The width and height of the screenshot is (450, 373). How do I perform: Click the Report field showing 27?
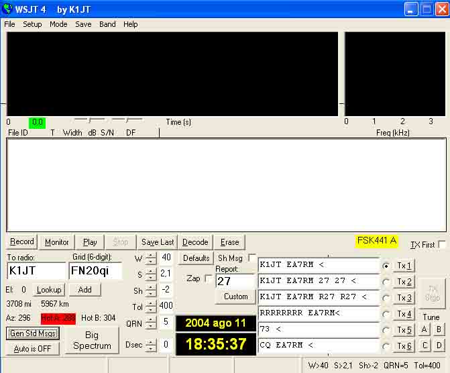click(235, 281)
